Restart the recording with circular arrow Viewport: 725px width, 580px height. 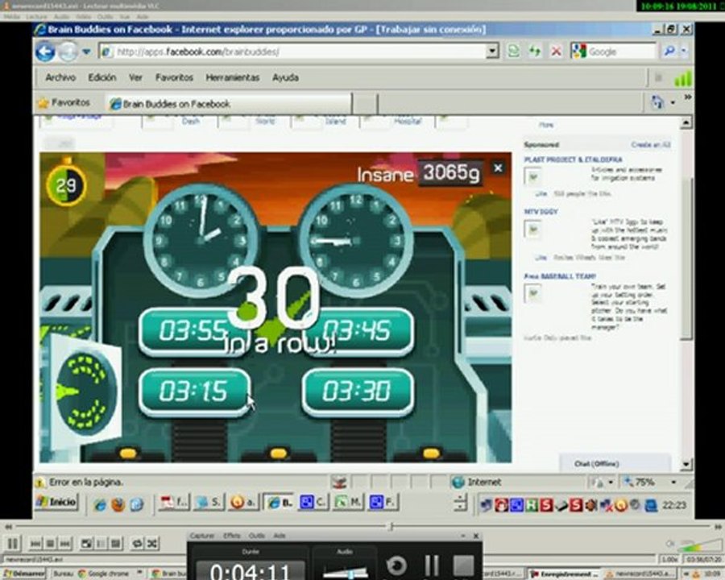click(x=396, y=565)
